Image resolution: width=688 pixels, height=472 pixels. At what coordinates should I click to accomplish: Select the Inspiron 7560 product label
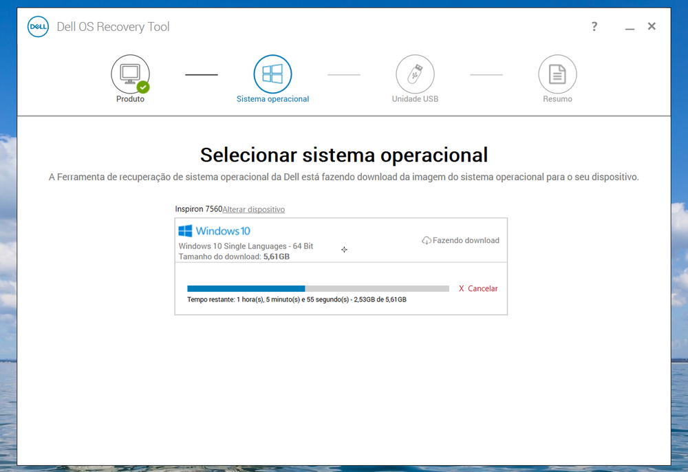point(197,209)
